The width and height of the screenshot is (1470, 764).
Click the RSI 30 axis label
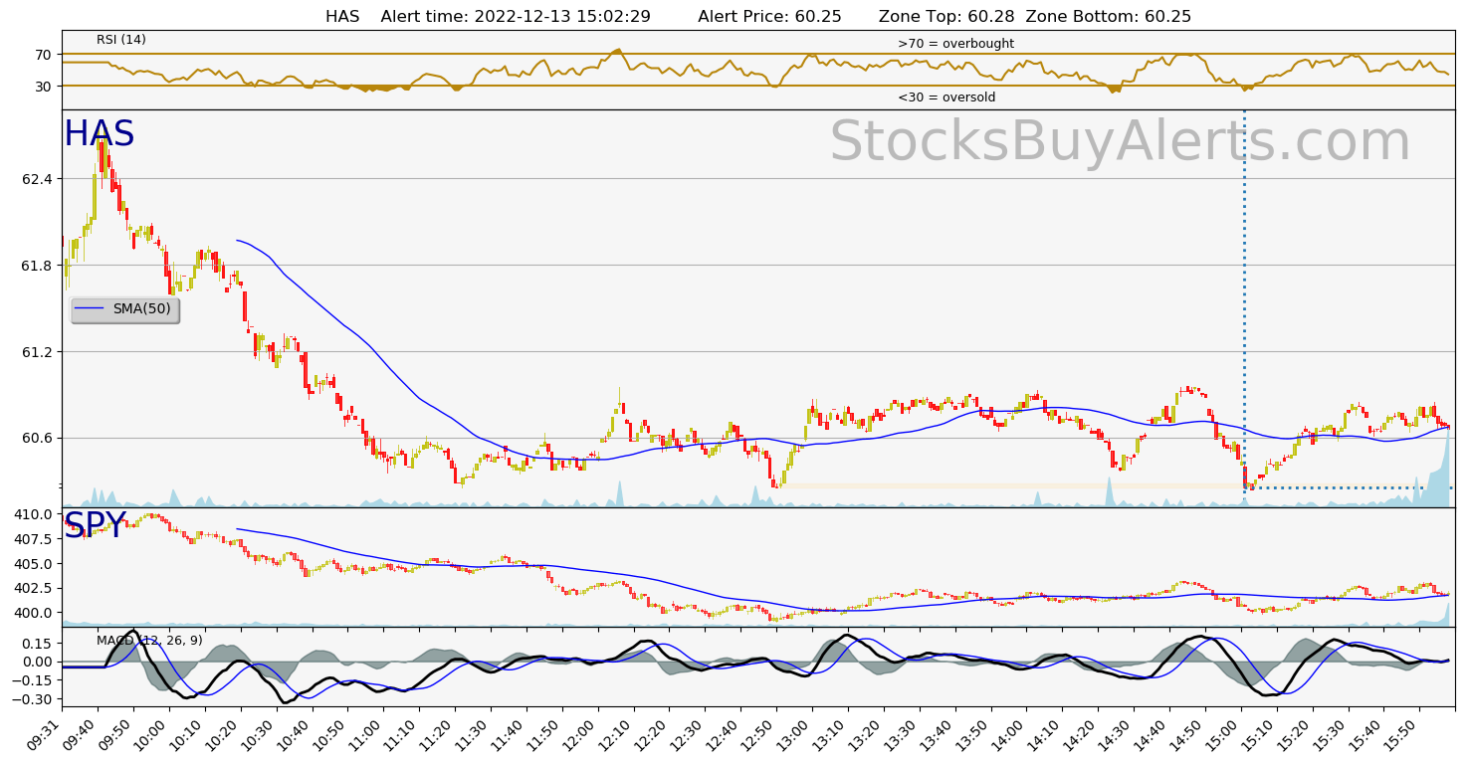point(45,87)
